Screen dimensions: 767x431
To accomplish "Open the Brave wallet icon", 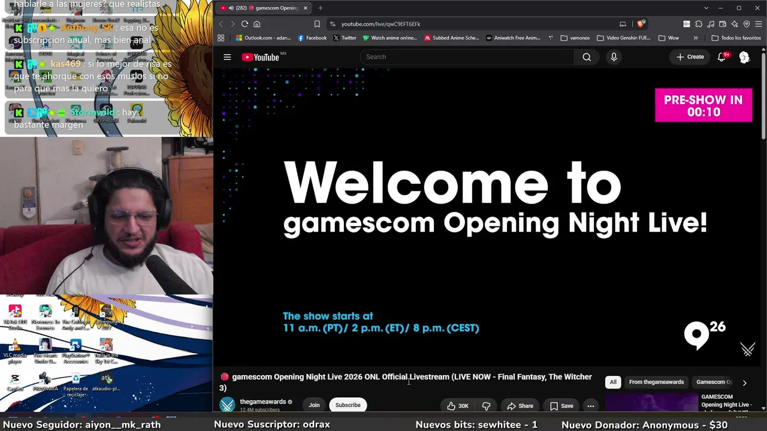I will (x=723, y=24).
